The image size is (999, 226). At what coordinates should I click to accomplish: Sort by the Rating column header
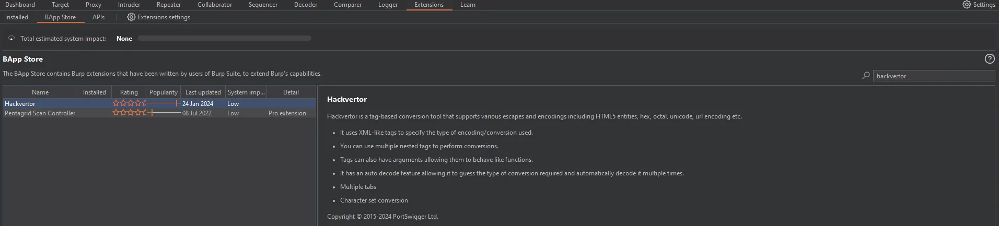point(129,92)
